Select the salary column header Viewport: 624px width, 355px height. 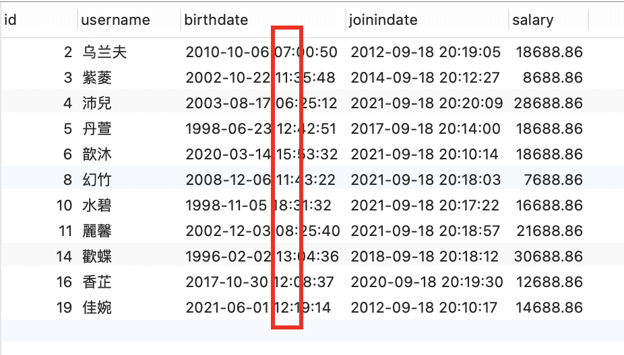[532, 20]
